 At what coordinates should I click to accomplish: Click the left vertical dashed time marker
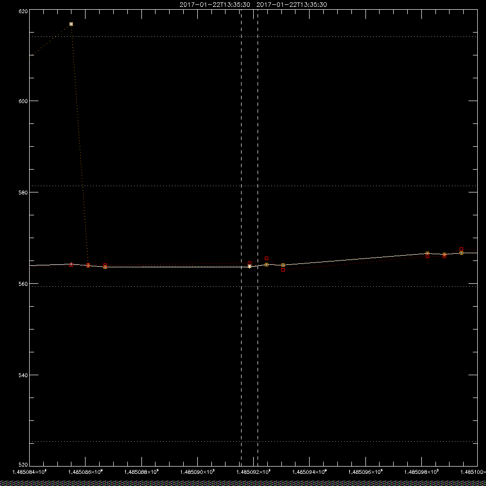pyautogui.click(x=241, y=238)
